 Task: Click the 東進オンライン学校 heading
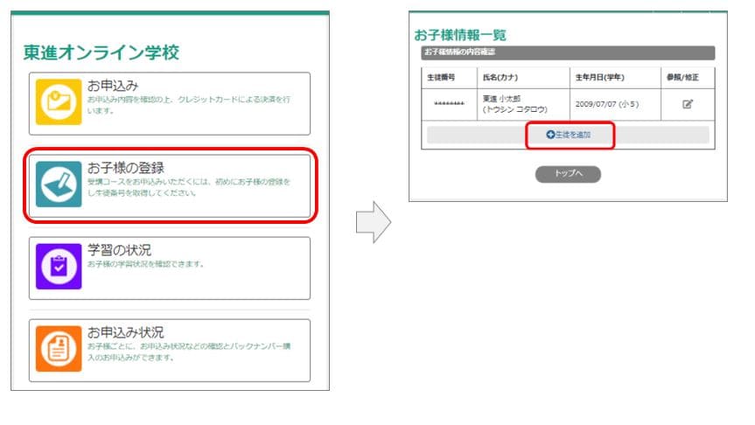click(101, 52)
